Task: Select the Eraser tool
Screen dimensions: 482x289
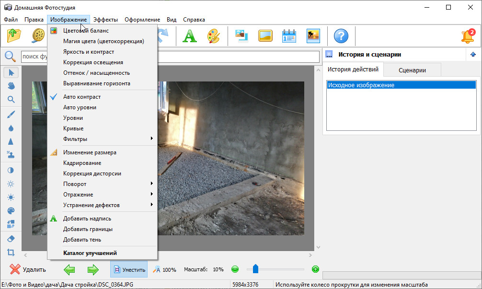Action: [x=11, y=238]
